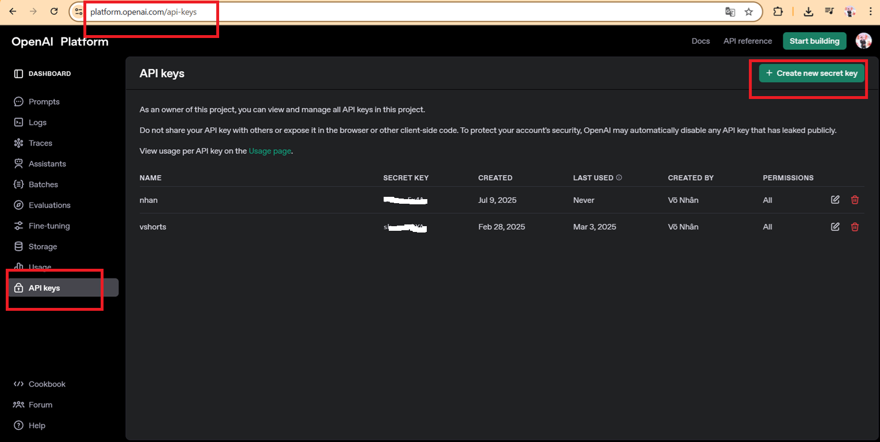Click the Jul 9, 2025 created date
880x442 pixels.
point(498,200)
